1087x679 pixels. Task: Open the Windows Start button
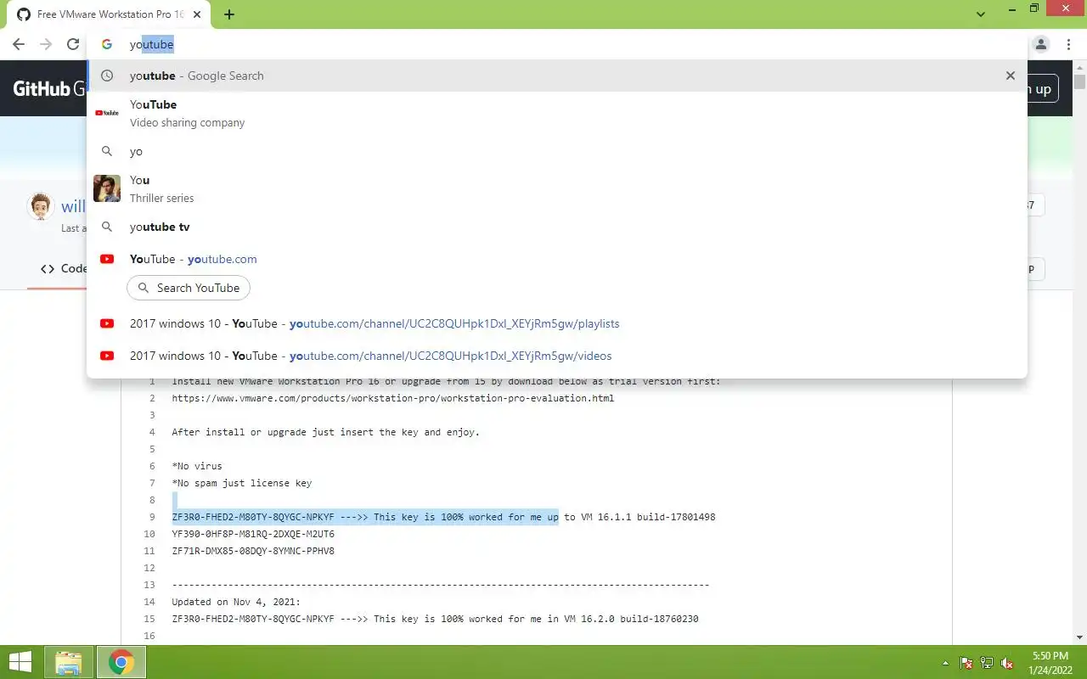[20, 662]
